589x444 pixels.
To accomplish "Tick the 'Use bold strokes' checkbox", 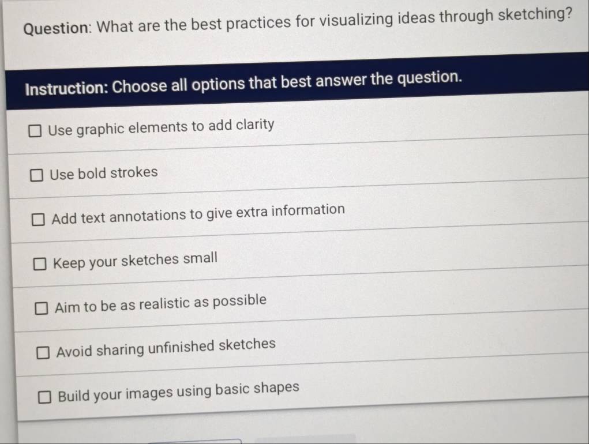I will 37,175.
